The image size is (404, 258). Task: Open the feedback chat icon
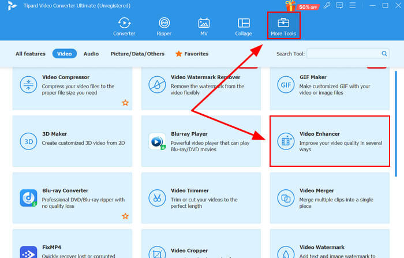(339, 5)
